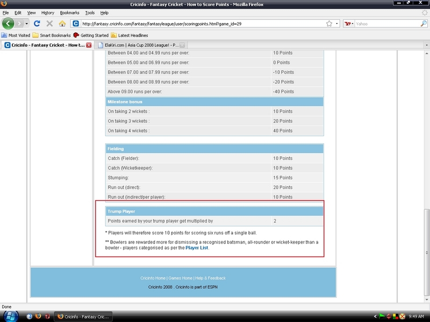Go to the Home page icon
This screenshot has height=322, width=430.
(x=62, y=24)
